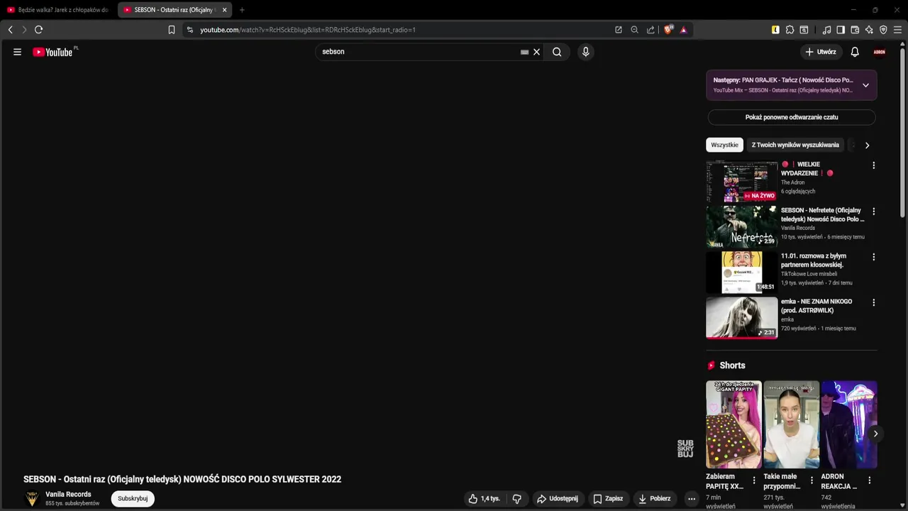The height and width of the screenshot is (511, 908).
Task: Bookmark this page with the bookmark icon
Action: [172, 30]
